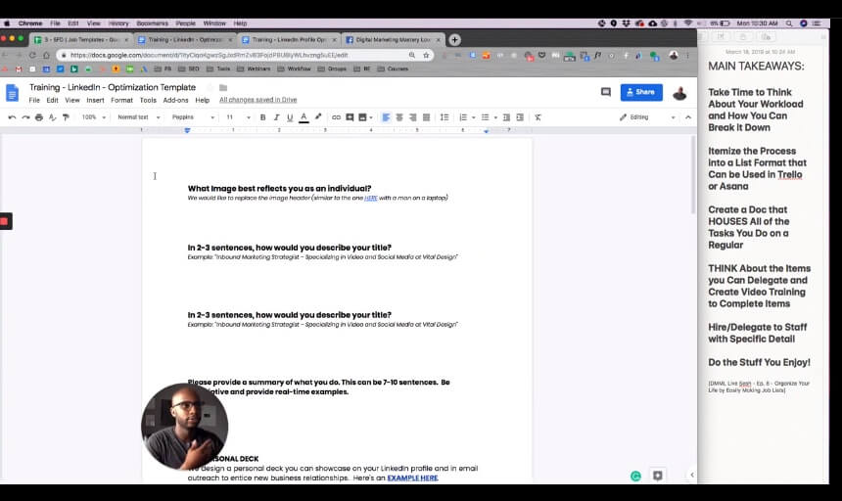Open the zoom 100% dropdown
Viewport: 842px width, 501px height.
coord(93,117)
